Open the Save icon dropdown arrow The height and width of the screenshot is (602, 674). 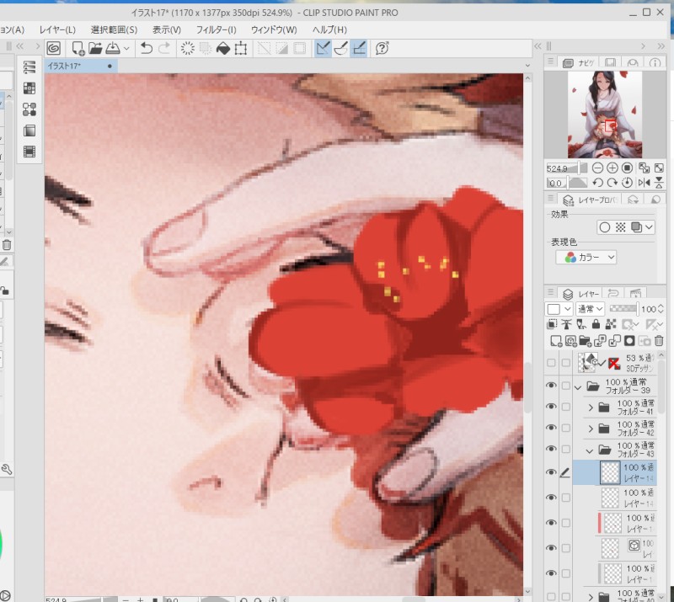click(126, 49)
